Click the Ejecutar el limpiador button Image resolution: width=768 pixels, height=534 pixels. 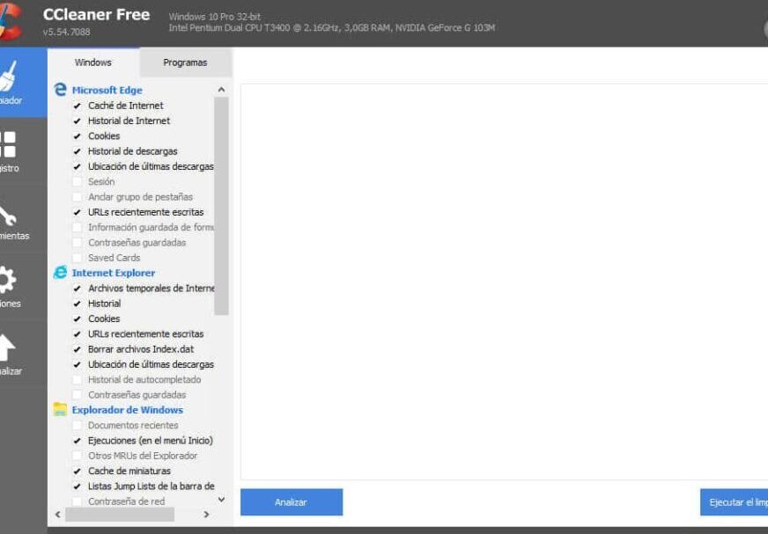(x=735, y=502)
